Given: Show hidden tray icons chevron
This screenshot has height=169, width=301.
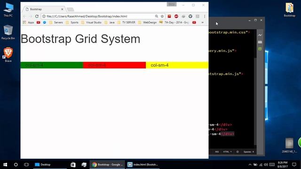Looking at the screenshot, I should tap(250, 165).
